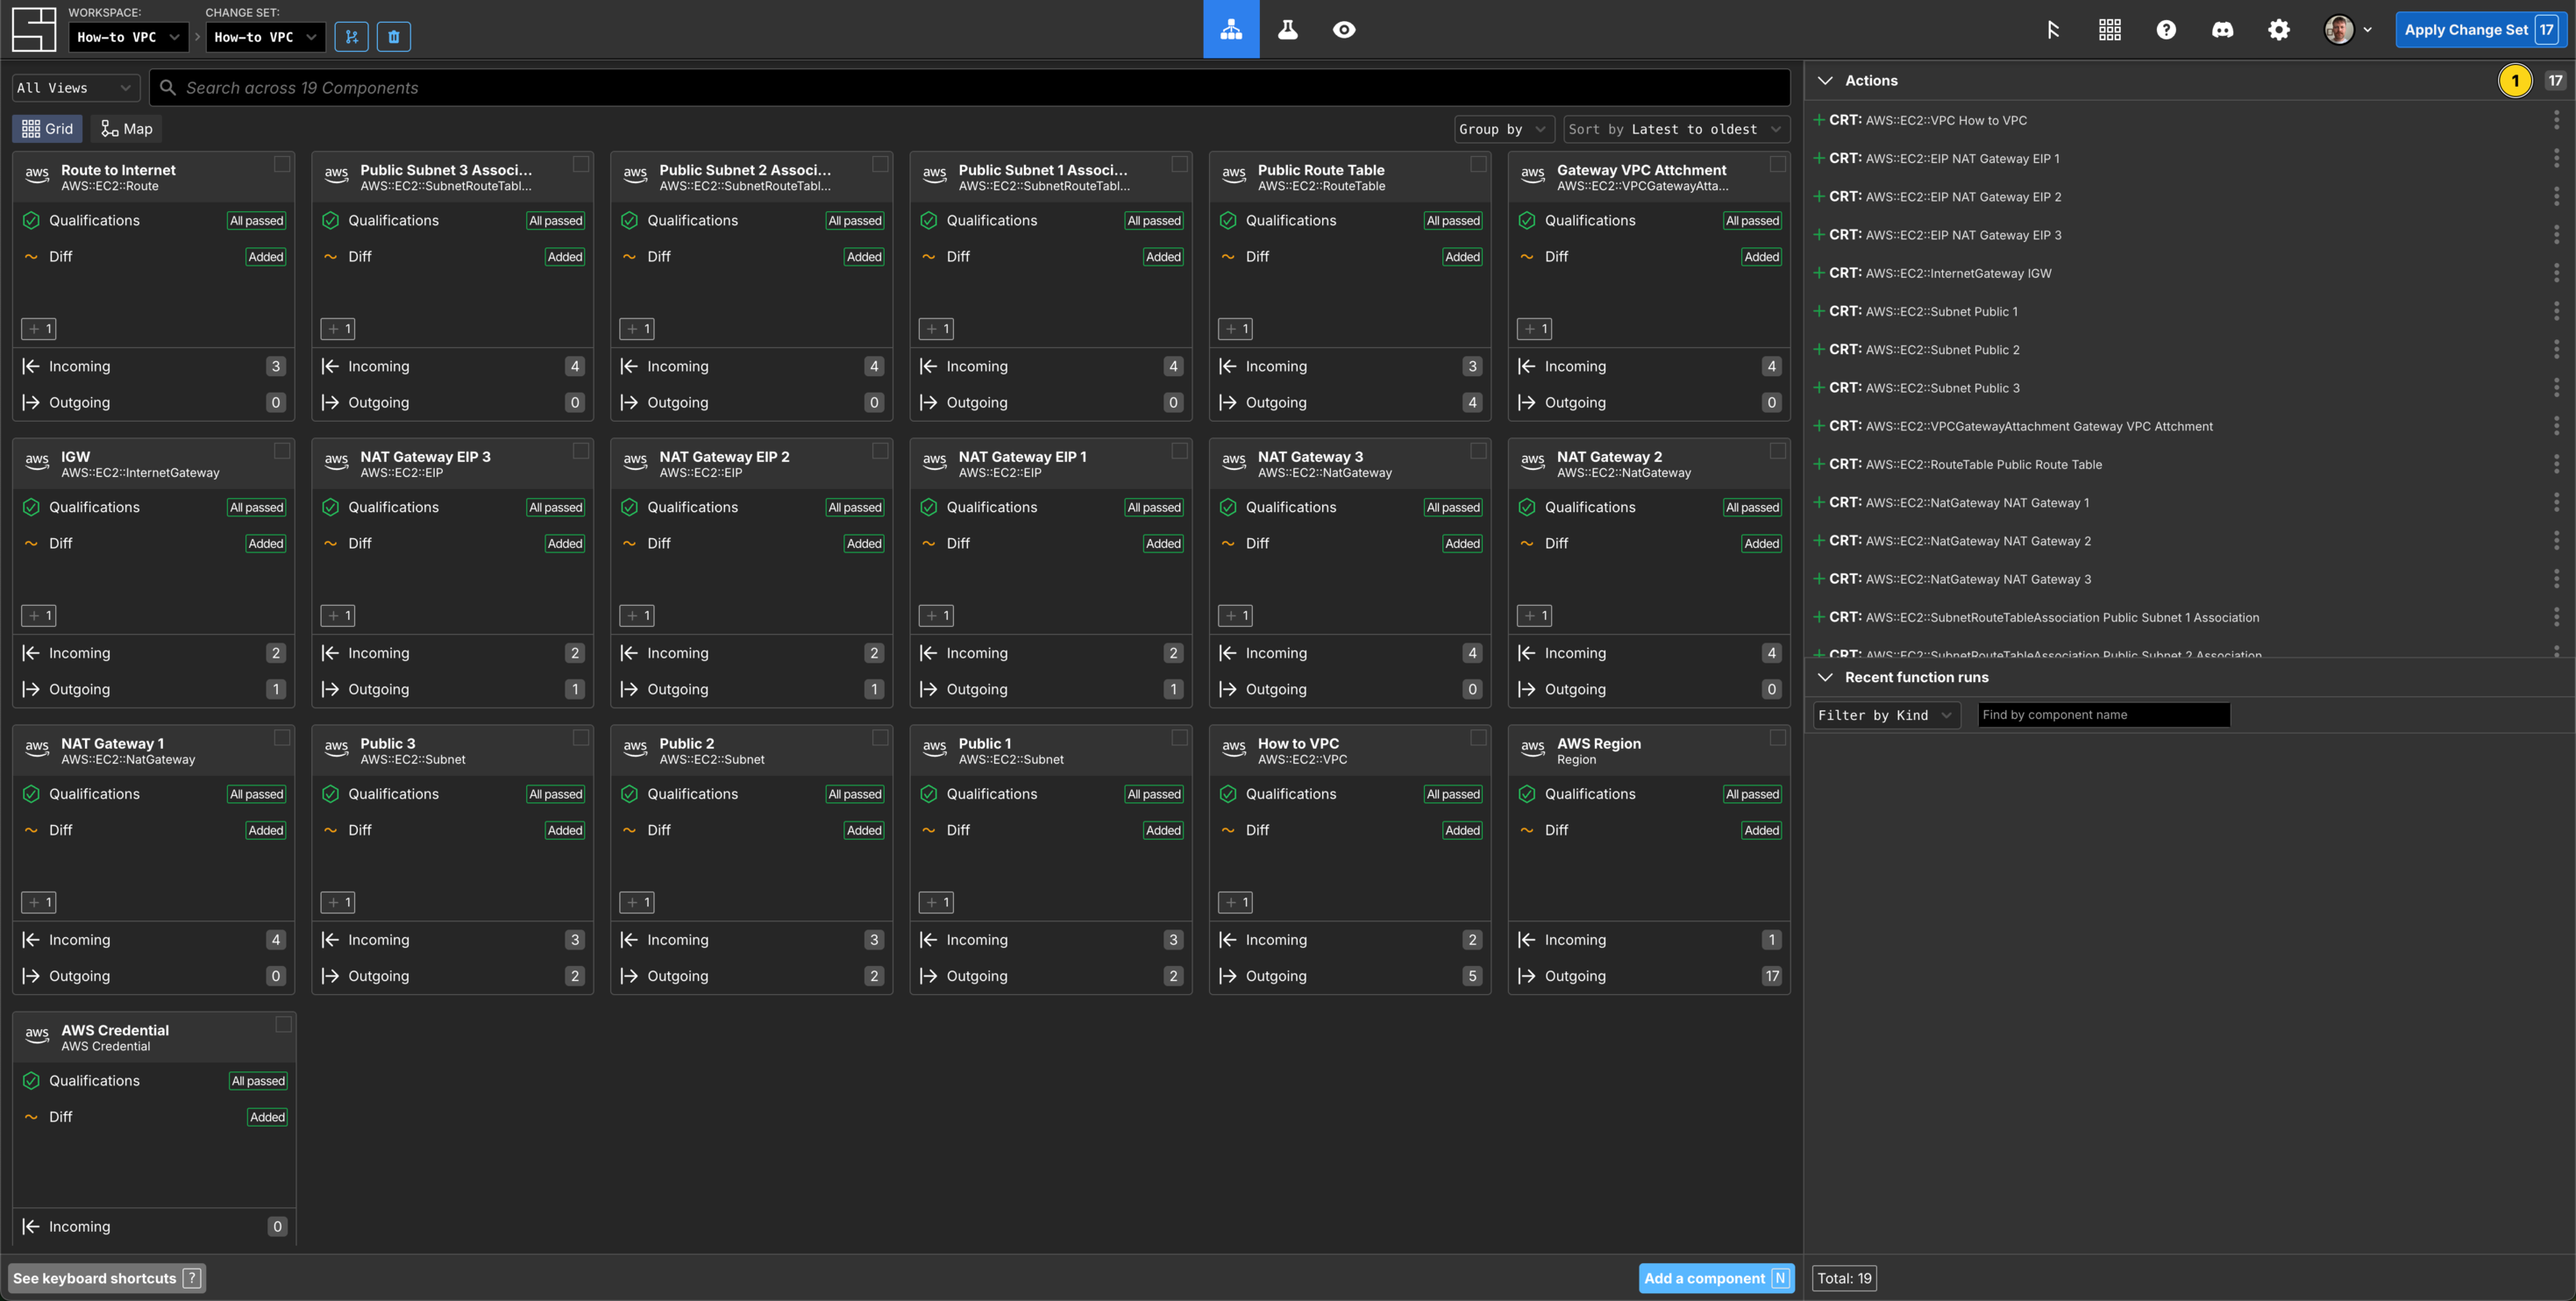Open the Group by dropdown

tap(1504, 129)
